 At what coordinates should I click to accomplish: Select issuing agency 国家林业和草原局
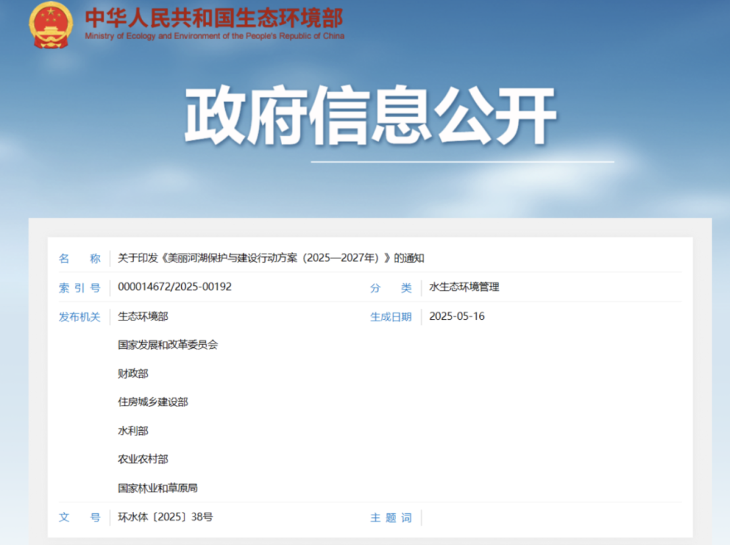157,488
